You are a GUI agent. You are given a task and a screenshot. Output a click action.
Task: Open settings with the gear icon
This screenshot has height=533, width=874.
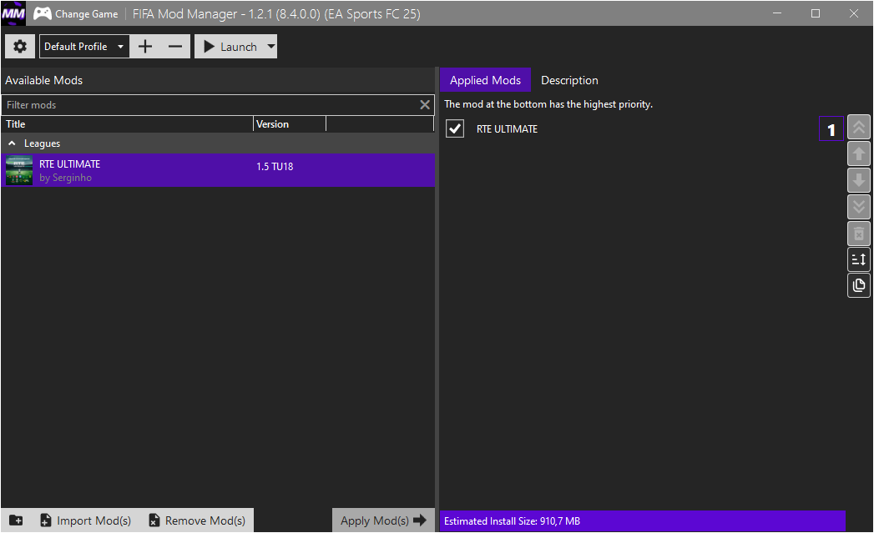(20, 46)
